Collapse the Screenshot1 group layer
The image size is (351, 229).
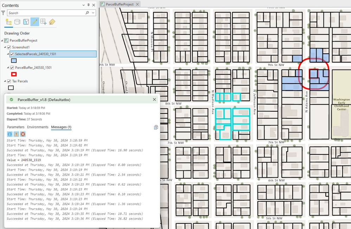[5, 47]
